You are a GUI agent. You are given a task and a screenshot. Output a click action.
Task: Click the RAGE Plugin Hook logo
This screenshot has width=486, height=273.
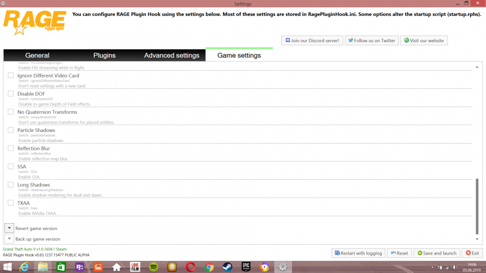point(35,23)
